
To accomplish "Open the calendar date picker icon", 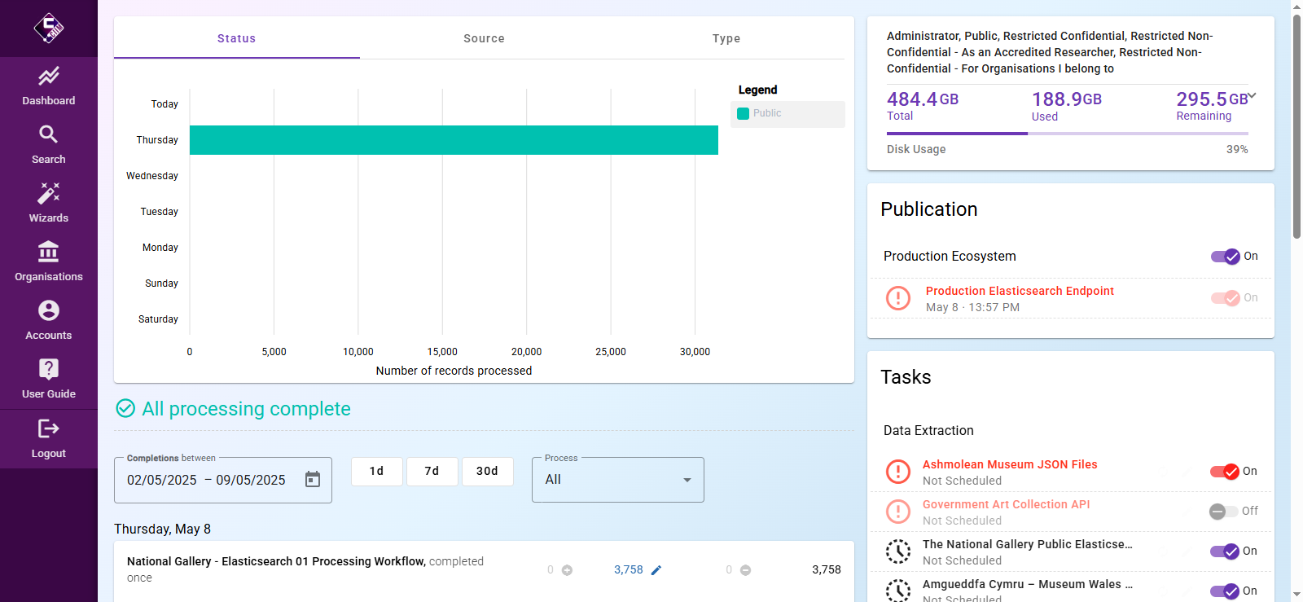I will click(313, 480).
